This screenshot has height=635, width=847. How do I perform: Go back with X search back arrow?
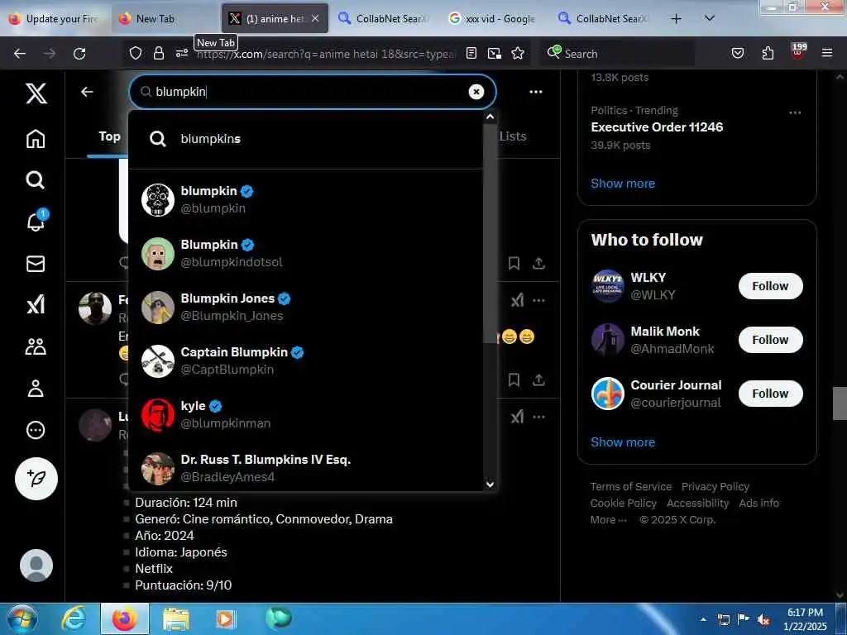tap(87, 92)
